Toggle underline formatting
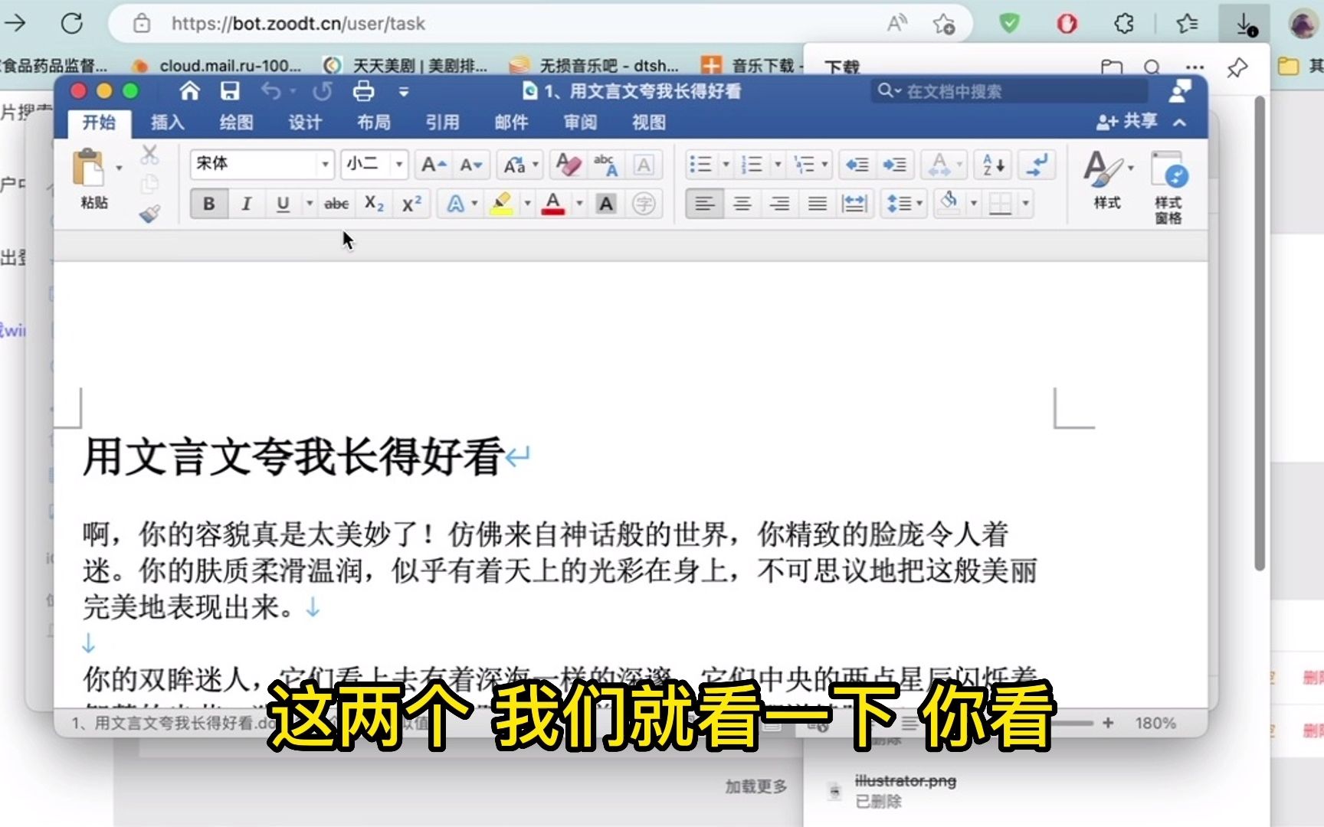This screenshot has width=1324, height=827. (x=283, y=204)
